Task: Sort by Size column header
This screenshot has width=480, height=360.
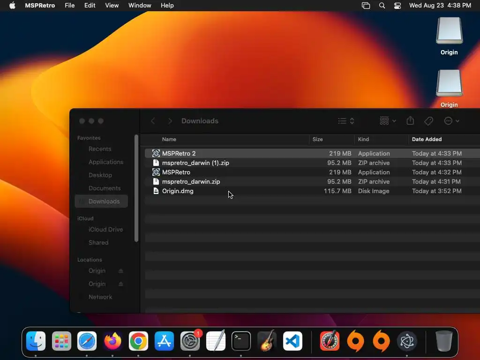Action: tap(317, 139)
